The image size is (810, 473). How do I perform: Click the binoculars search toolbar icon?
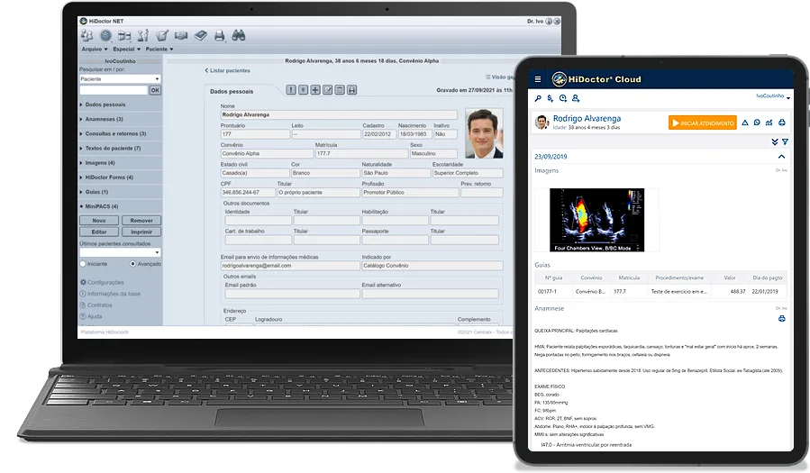[x=238, y=35]
